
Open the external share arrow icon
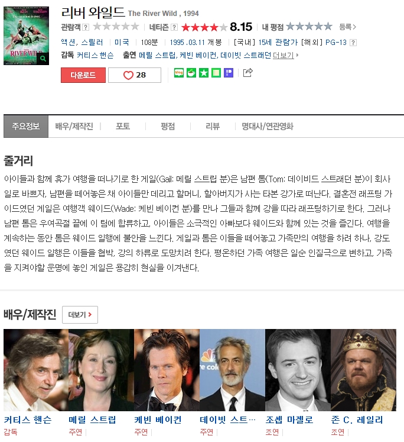(x=247, y=73)
